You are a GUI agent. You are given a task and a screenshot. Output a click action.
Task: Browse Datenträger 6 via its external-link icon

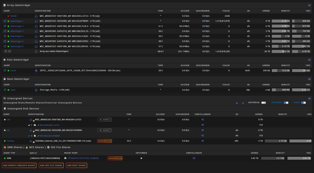point(5,46)
